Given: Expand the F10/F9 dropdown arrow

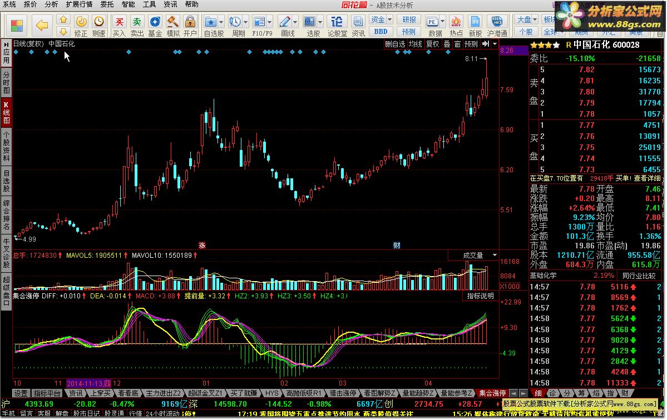Looking at the screenshot, I should [x=269, y=22].
